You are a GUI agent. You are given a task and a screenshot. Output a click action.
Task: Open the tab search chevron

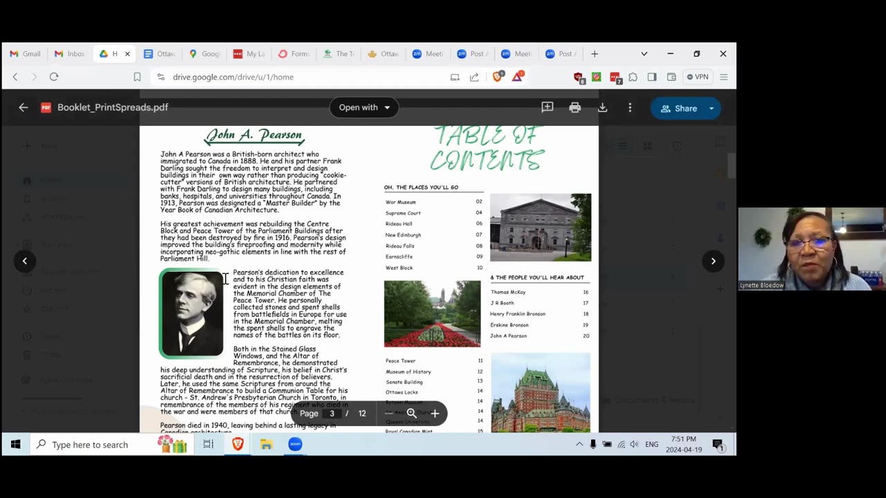[x=644, y=54]
